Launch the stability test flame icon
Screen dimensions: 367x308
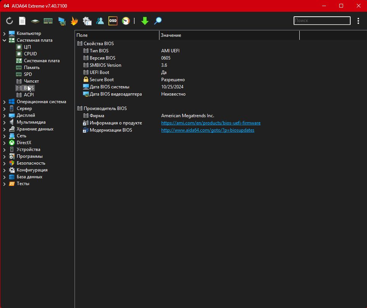(x=74, y=21)
